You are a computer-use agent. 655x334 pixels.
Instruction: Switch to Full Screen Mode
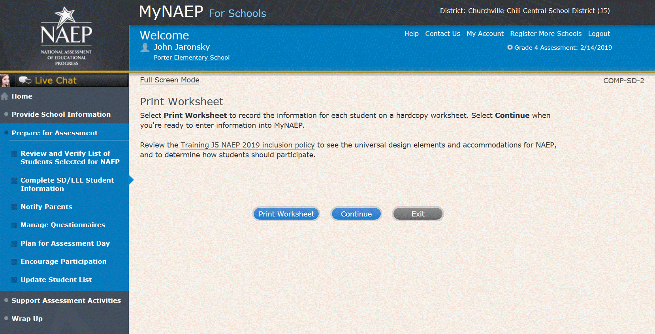[x=169, y=80]
